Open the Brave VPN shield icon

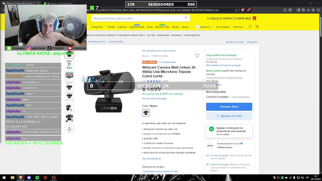coord(313,10)
